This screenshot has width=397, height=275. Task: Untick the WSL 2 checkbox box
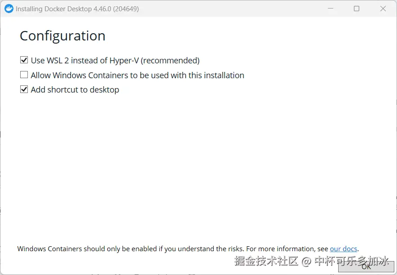point(24,60)
